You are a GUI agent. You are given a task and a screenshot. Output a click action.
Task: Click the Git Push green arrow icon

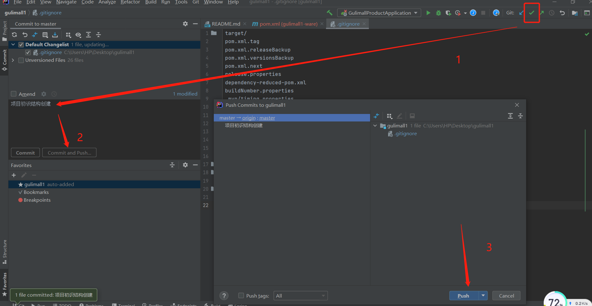click(542, 13)
